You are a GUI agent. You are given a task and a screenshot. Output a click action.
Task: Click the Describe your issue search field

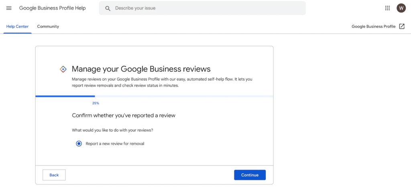202,8
